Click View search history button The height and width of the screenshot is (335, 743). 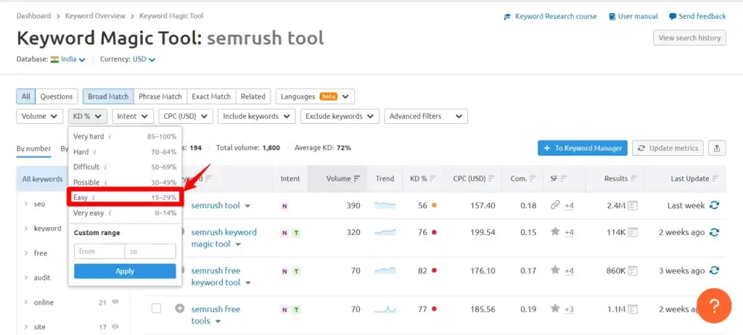coord(689,38)
